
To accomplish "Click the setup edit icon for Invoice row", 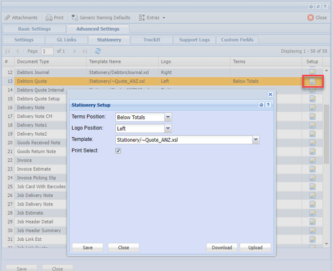I will click(x=312, y=160).
